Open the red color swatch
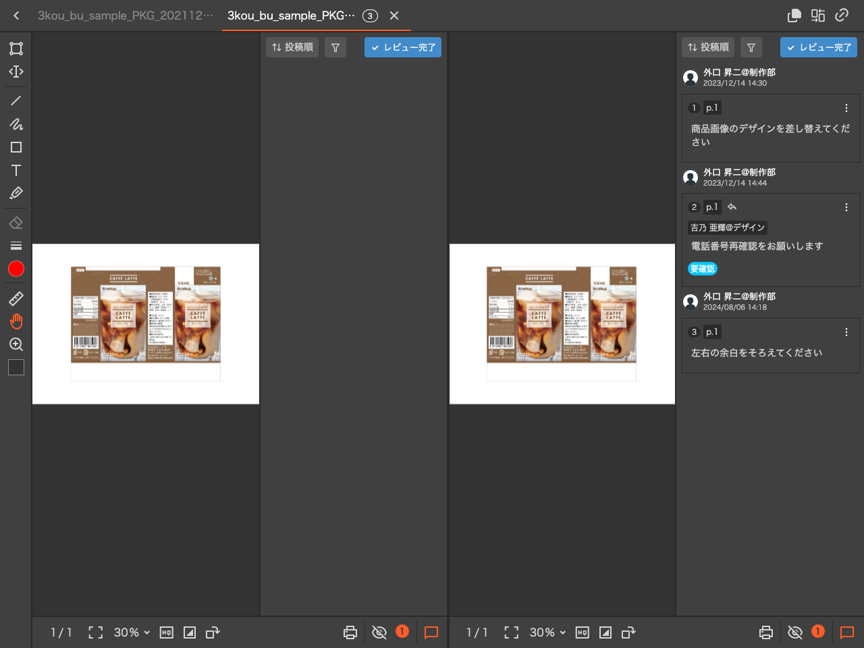 16,269
